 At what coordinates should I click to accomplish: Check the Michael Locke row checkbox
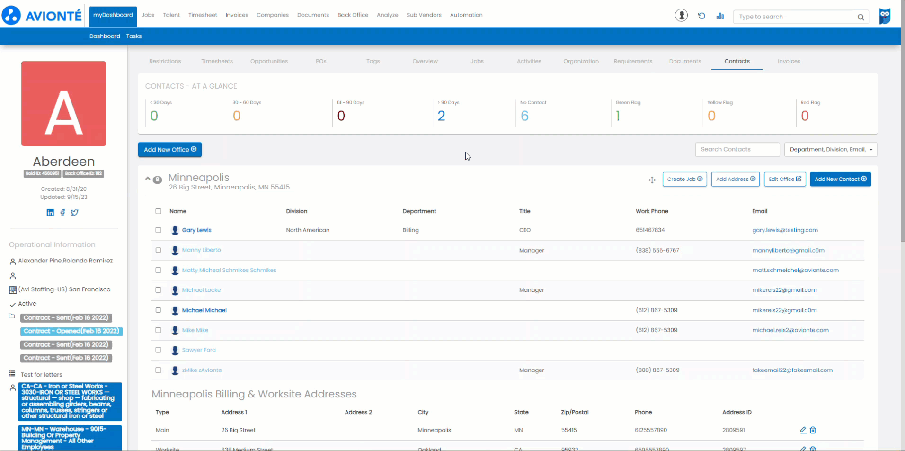pyautogui.click(x=158, y=290)
